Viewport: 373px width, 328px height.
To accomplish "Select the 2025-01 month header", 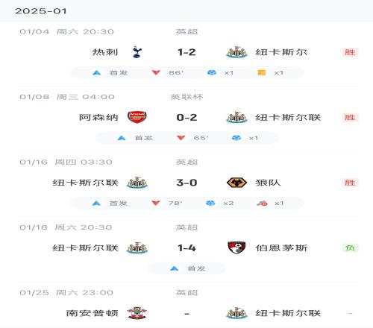I will point(41,11).
